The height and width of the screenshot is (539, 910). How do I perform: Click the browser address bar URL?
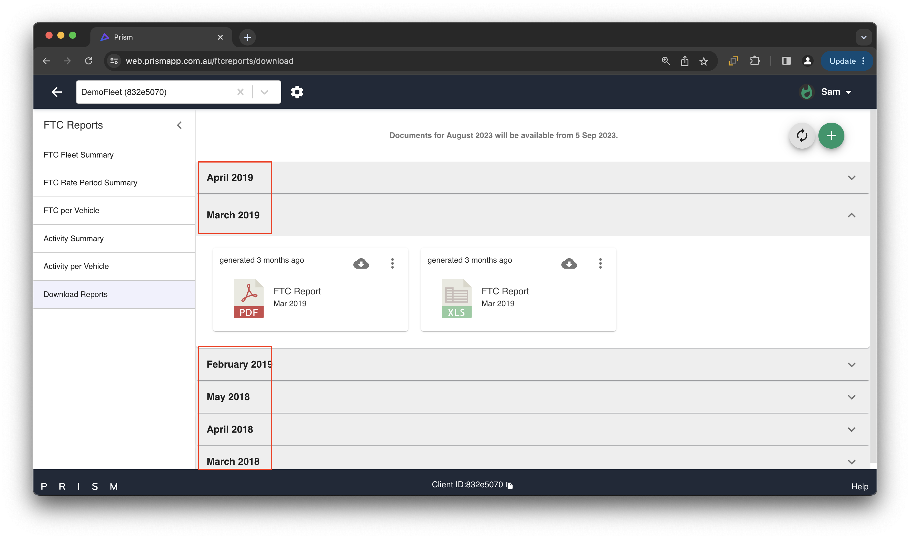tap(209, 61)
